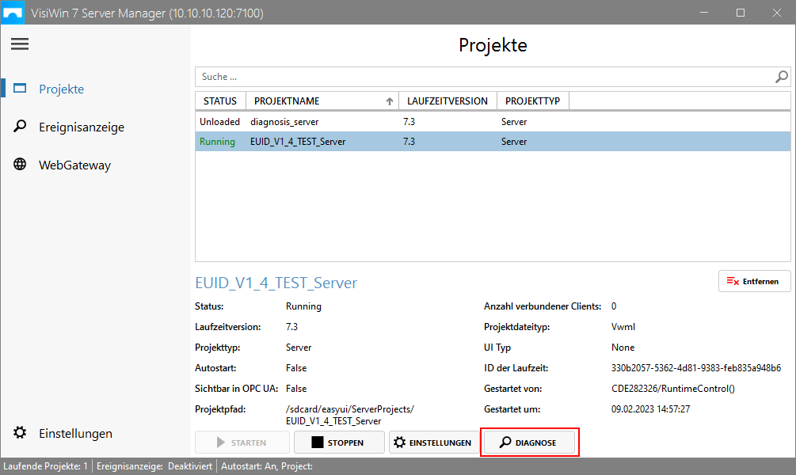The height and width of the screenshot is (475, 796).
Task: Focus the Suche search field
Action: (483, 77)
